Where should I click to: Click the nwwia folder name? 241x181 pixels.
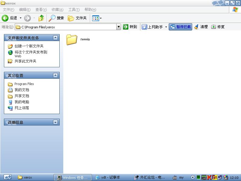point(85,39)
